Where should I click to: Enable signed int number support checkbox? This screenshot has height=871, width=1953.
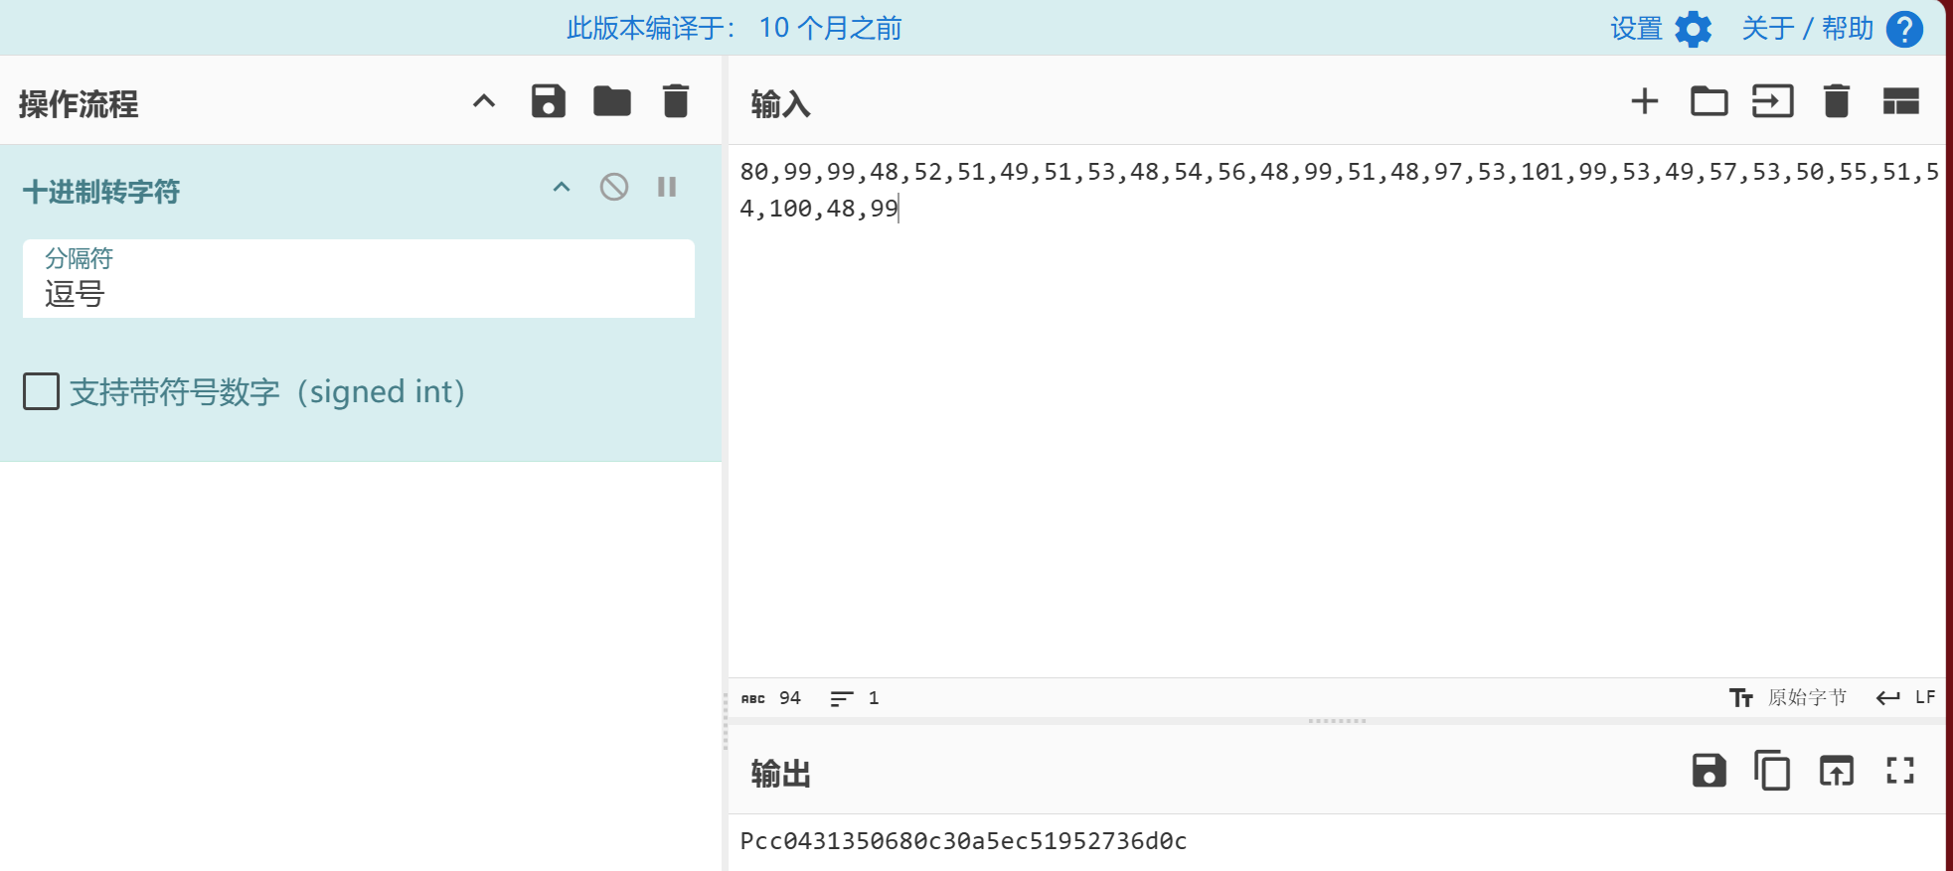42,391
